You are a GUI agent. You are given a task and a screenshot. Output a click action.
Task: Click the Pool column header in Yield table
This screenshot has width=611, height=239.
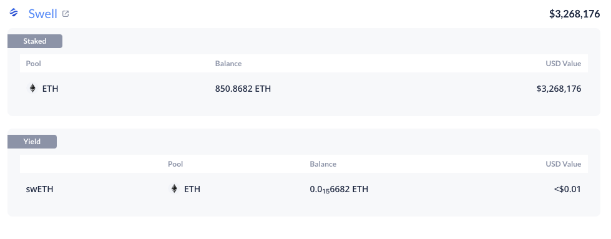tap(175, 164)
